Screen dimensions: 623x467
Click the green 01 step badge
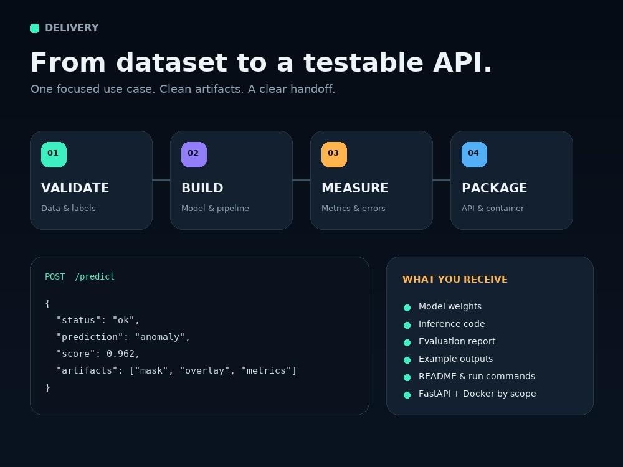click(54, 154)
